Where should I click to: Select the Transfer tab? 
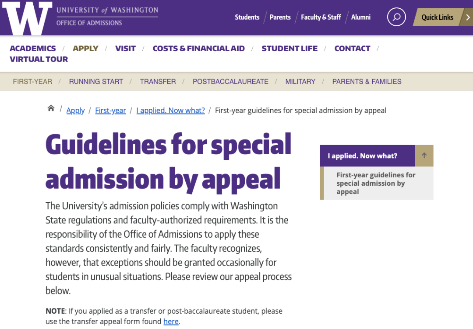(158, 81)
